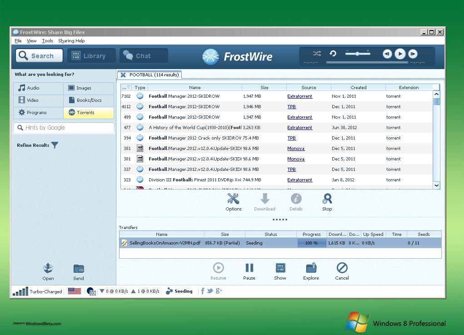Click the Open torrent icon
The width and height of the screenshot is (464, 335).
tap(48, 268)
